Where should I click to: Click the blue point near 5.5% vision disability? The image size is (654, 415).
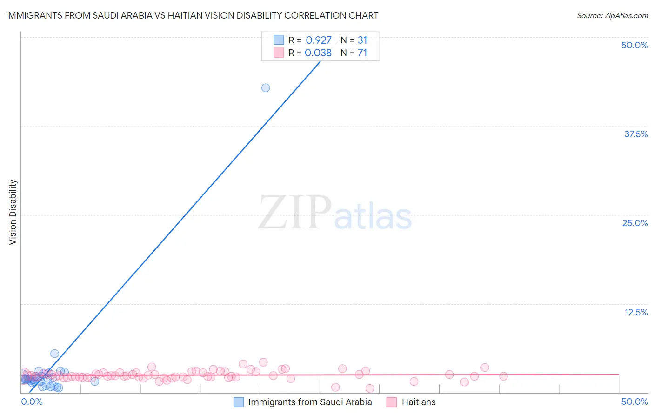click(x=54, y=354)
